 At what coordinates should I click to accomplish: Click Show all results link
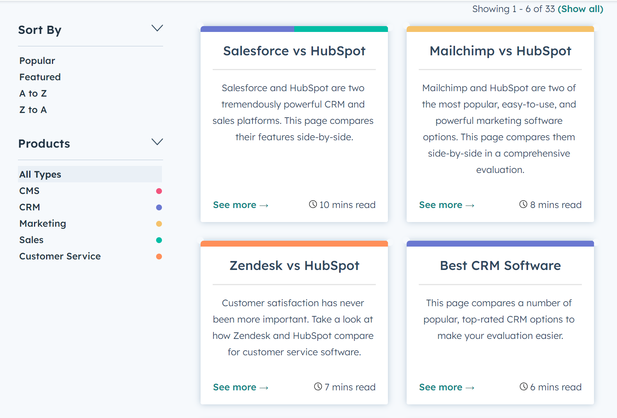[x=580, y=9]
